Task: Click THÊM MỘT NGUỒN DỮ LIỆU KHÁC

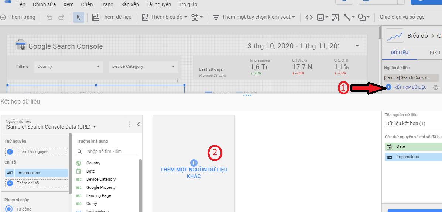Action: (193, 170)
